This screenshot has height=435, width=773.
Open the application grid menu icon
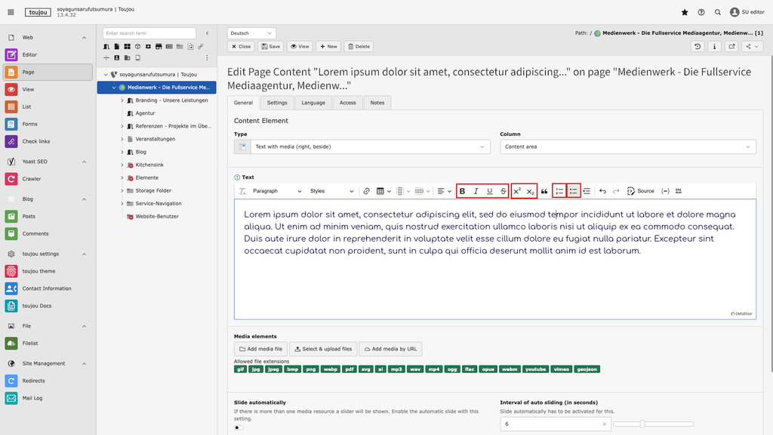pos(11,12)
